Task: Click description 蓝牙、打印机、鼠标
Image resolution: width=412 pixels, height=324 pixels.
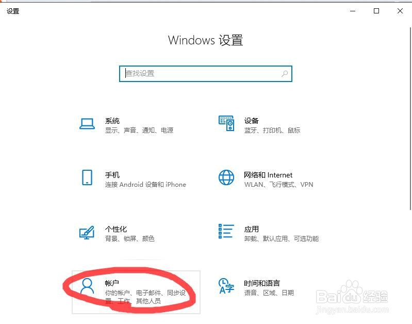Action: pos(272,130)
